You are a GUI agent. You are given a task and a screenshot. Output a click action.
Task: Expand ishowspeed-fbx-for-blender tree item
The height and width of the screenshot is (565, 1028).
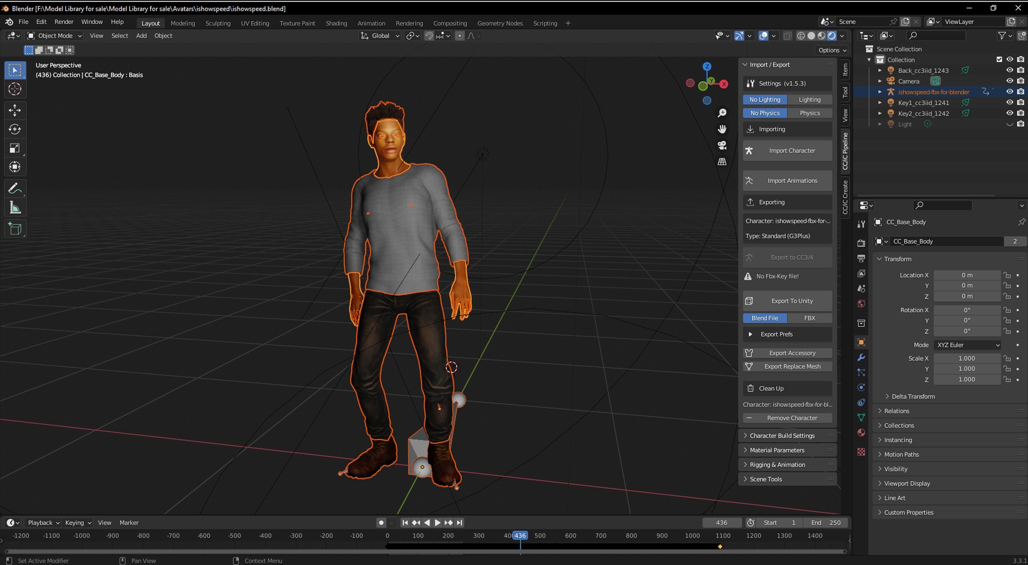click(880, 92)
